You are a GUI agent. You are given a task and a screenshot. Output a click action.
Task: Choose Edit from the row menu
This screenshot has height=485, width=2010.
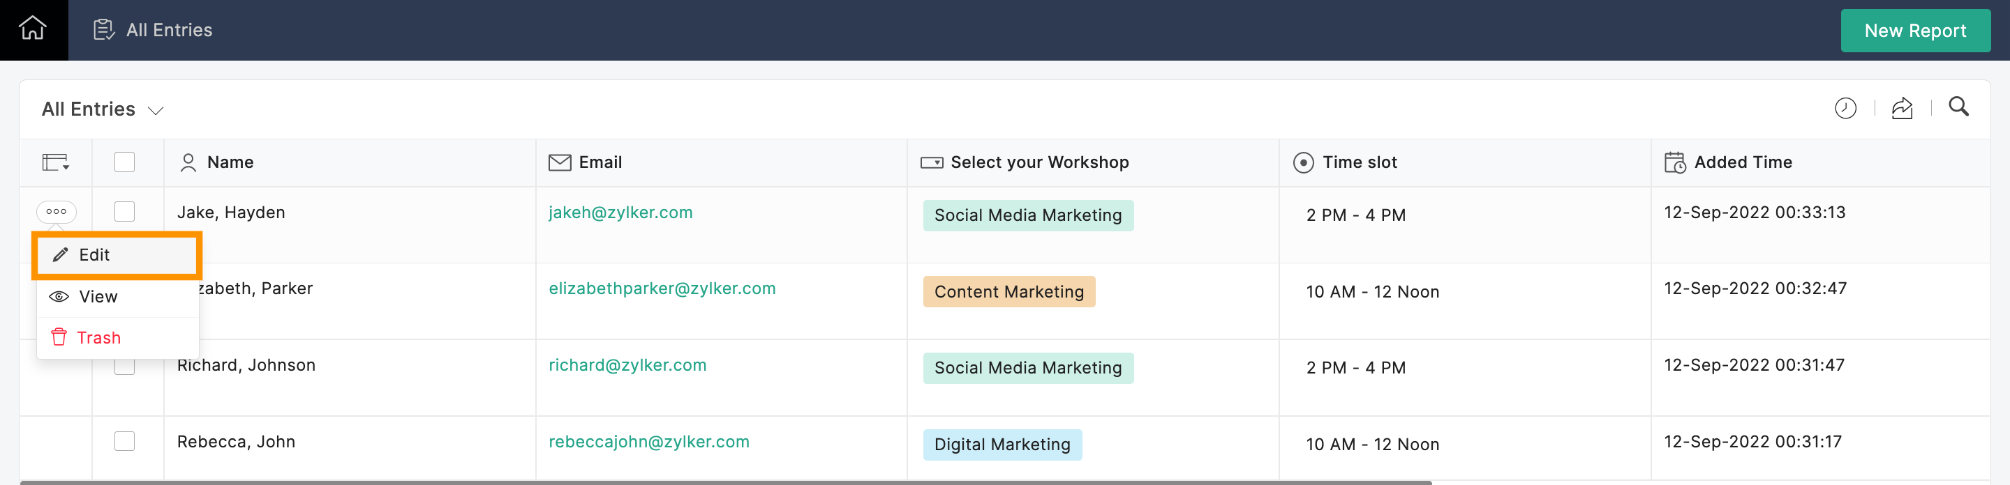tap(94, 255)
